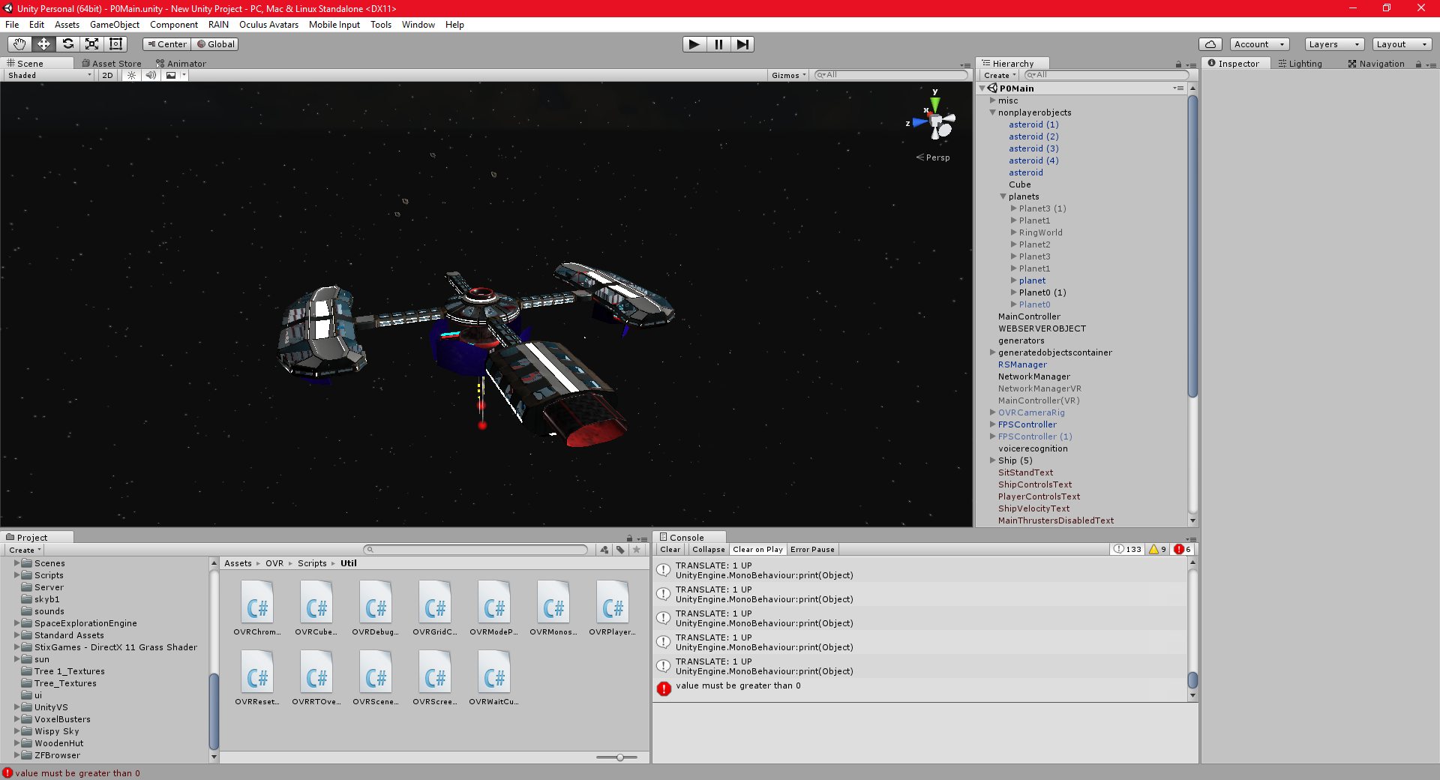Image resolution: width=1440 pixels, height=780 pixels.
Task: Toggle scene audio speaker icon
Action: pos(151,75)
